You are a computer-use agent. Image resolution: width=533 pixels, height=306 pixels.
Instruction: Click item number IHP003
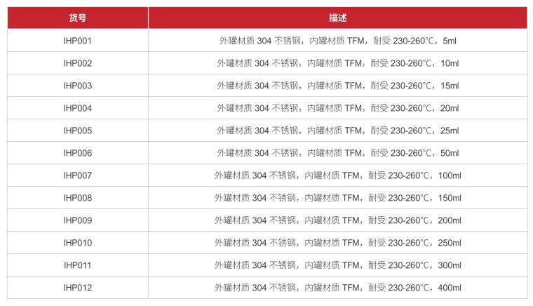click(x=77, y=86)
